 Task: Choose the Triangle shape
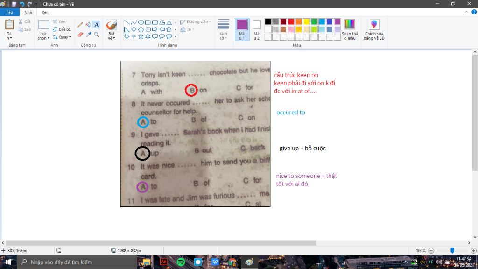[169, 22]
